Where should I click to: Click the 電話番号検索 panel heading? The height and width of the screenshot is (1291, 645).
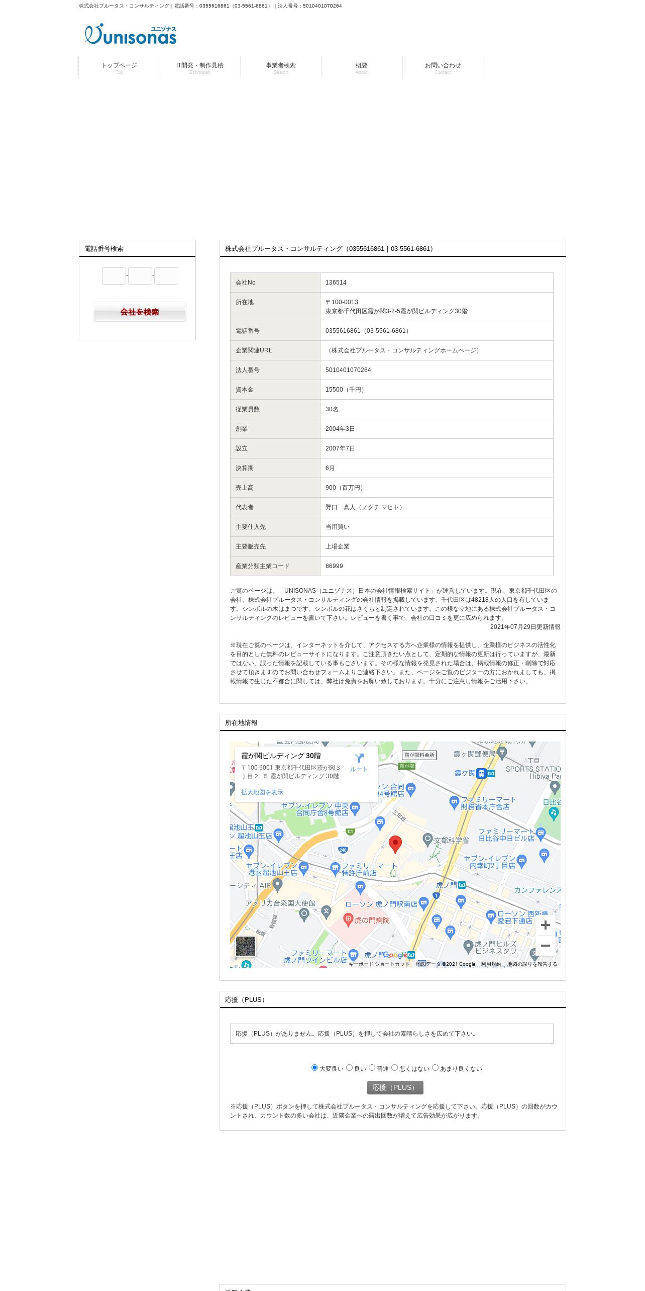pos(104,249)
